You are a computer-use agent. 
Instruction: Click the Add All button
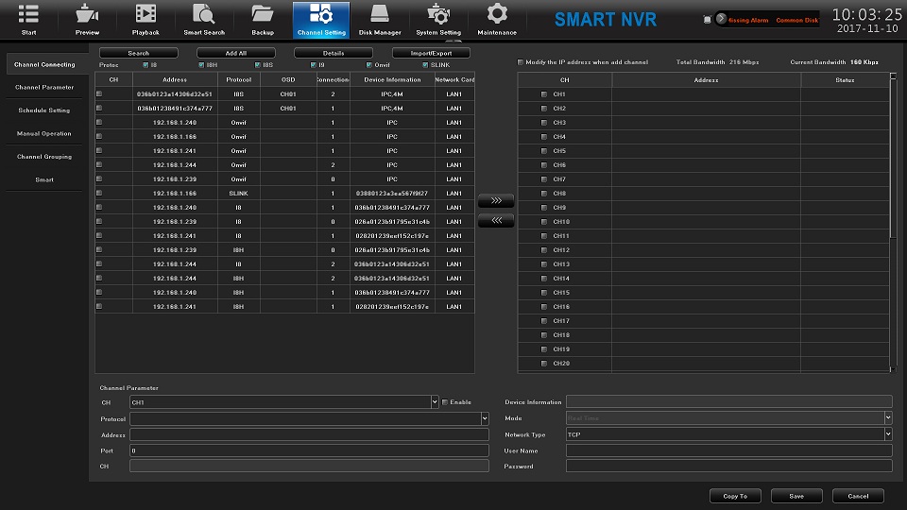[x=235, y=53]
